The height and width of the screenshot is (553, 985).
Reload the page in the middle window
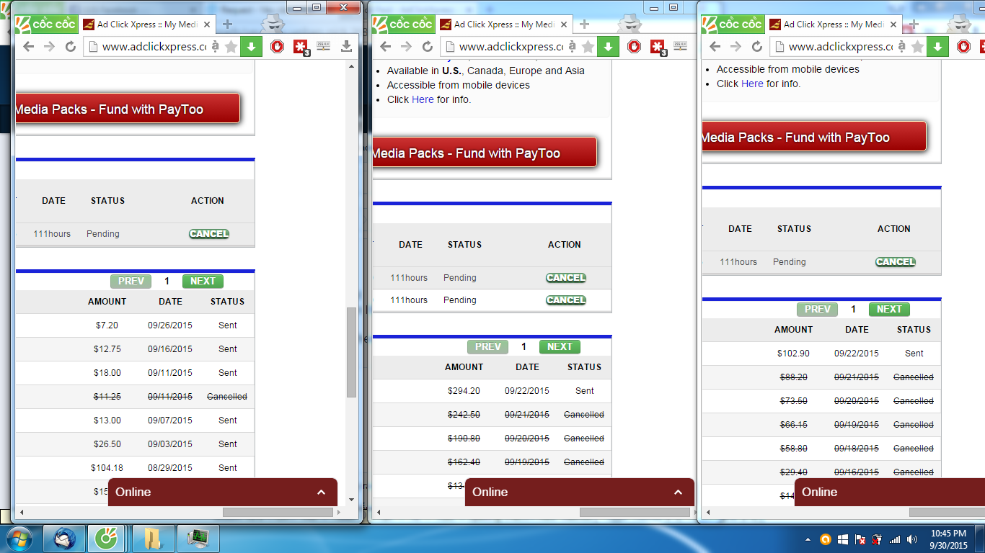427,47
